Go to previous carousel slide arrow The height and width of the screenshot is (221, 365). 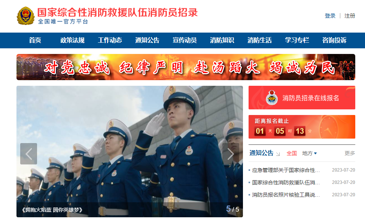point(28,154)
